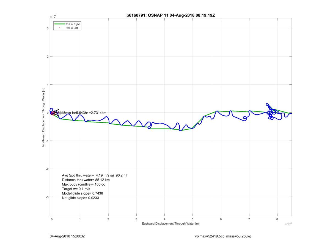Click the y-axis tick label '2'
330x243 pixels.
(48, 57)
